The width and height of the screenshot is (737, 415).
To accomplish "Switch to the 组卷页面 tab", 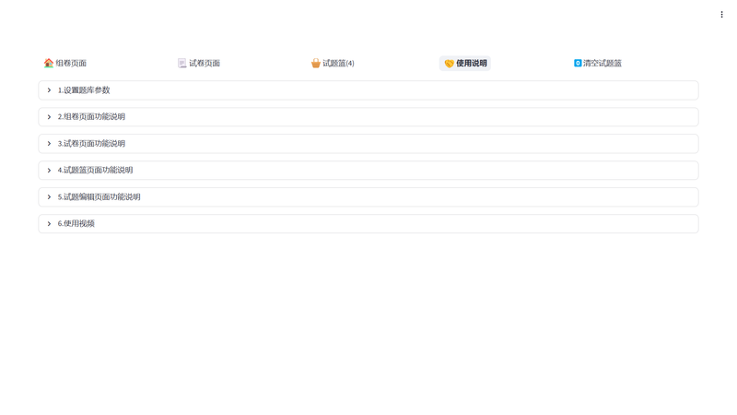I will (65, 63).
